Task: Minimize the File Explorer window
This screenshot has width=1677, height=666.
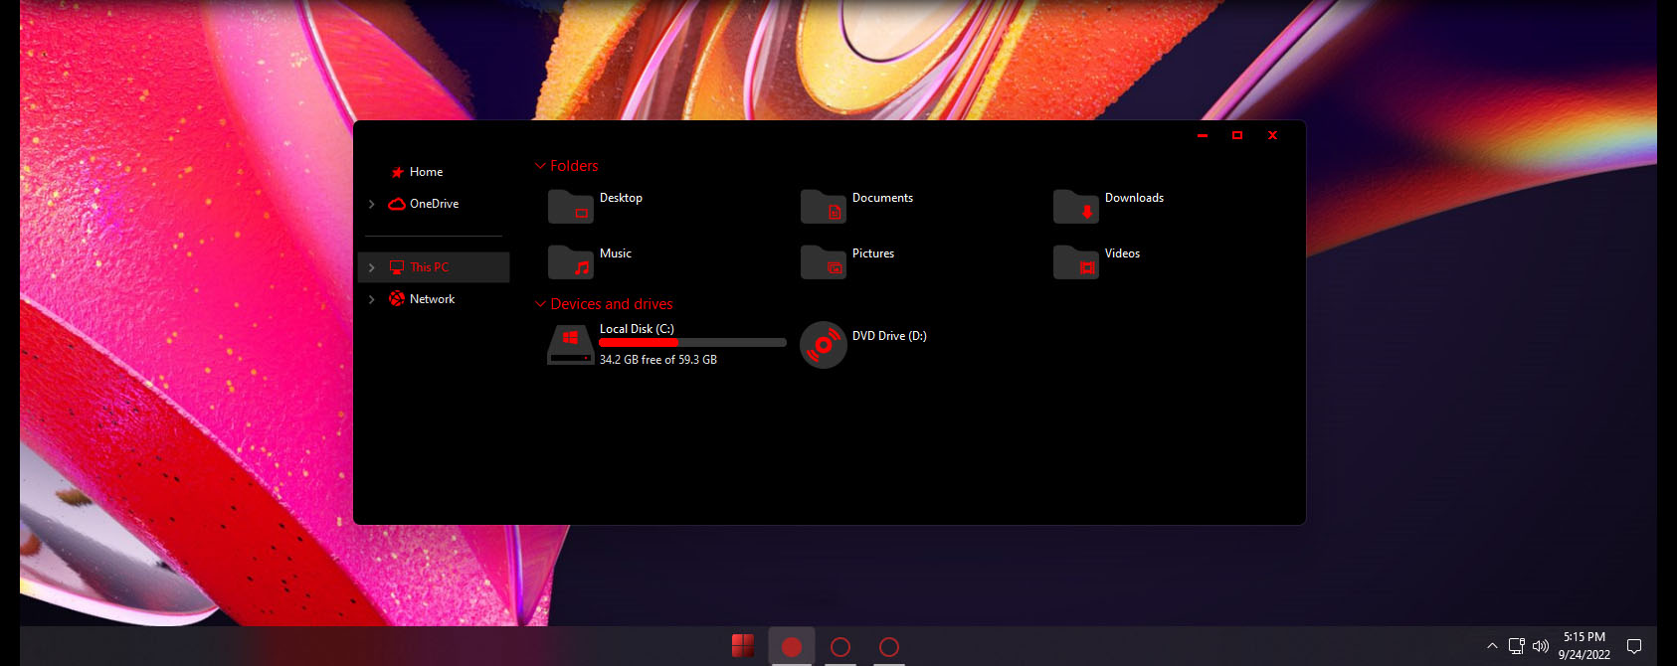Action: [1203, 135]
